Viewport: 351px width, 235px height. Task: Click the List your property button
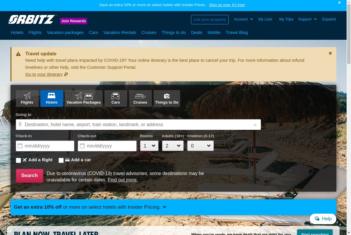(210, 20)
